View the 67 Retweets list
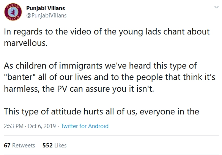The height and width of the screenshot is (155, 222). tap(19, 146)
